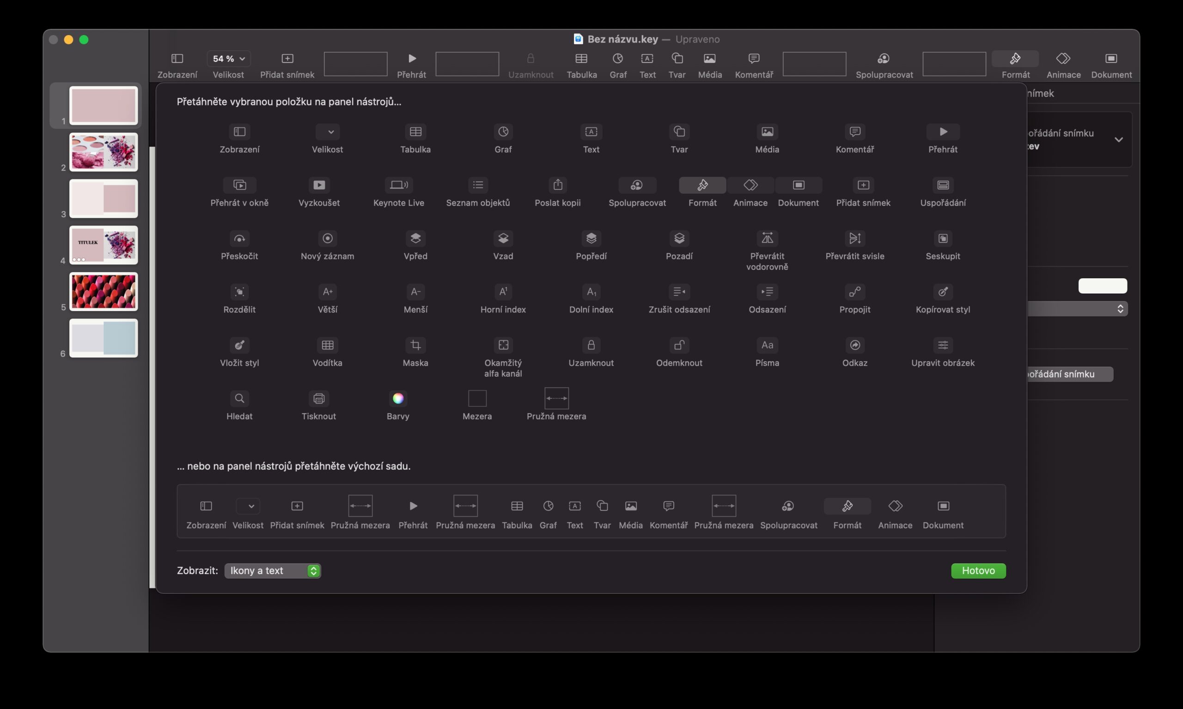
Task: Click the Vodítka grid icon
Action: 327,345
